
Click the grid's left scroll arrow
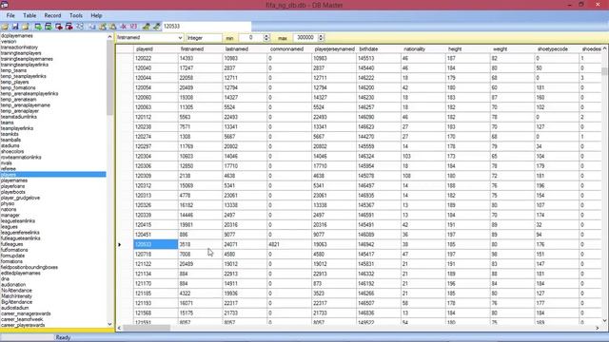[119, 328]
